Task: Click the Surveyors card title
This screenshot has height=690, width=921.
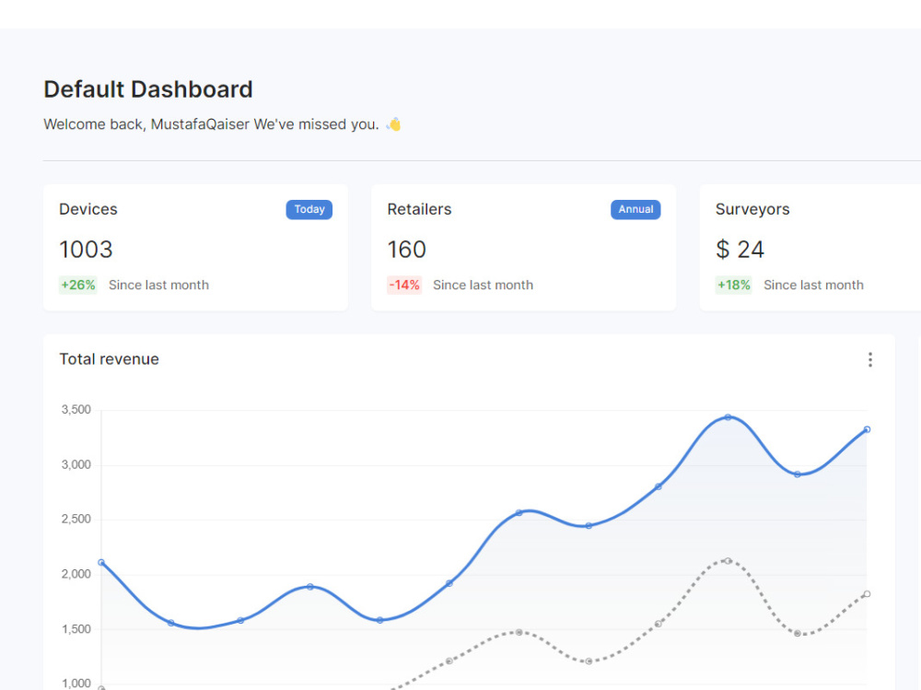Action: 752,209
